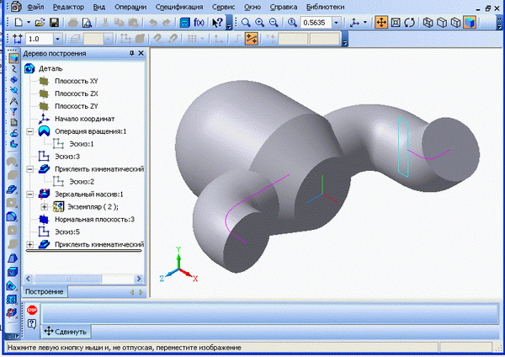Image resolution: width=505 pixels, height=357 pixels.
Task: Click the context help question icon
Action: pyautogui.click(x=32, y=324)
